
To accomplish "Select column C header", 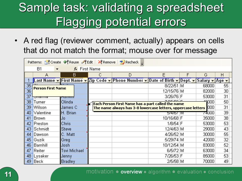I will 100,75.
